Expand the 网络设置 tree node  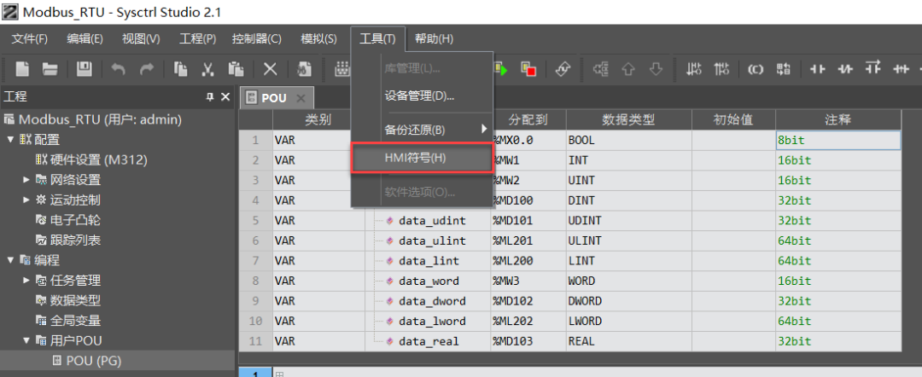click(26, 180)
